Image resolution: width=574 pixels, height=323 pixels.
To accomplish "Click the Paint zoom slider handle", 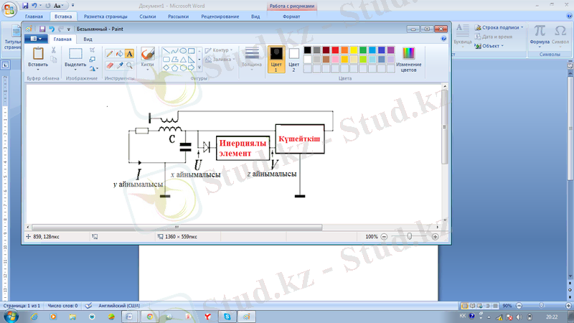I will (410, 237).
